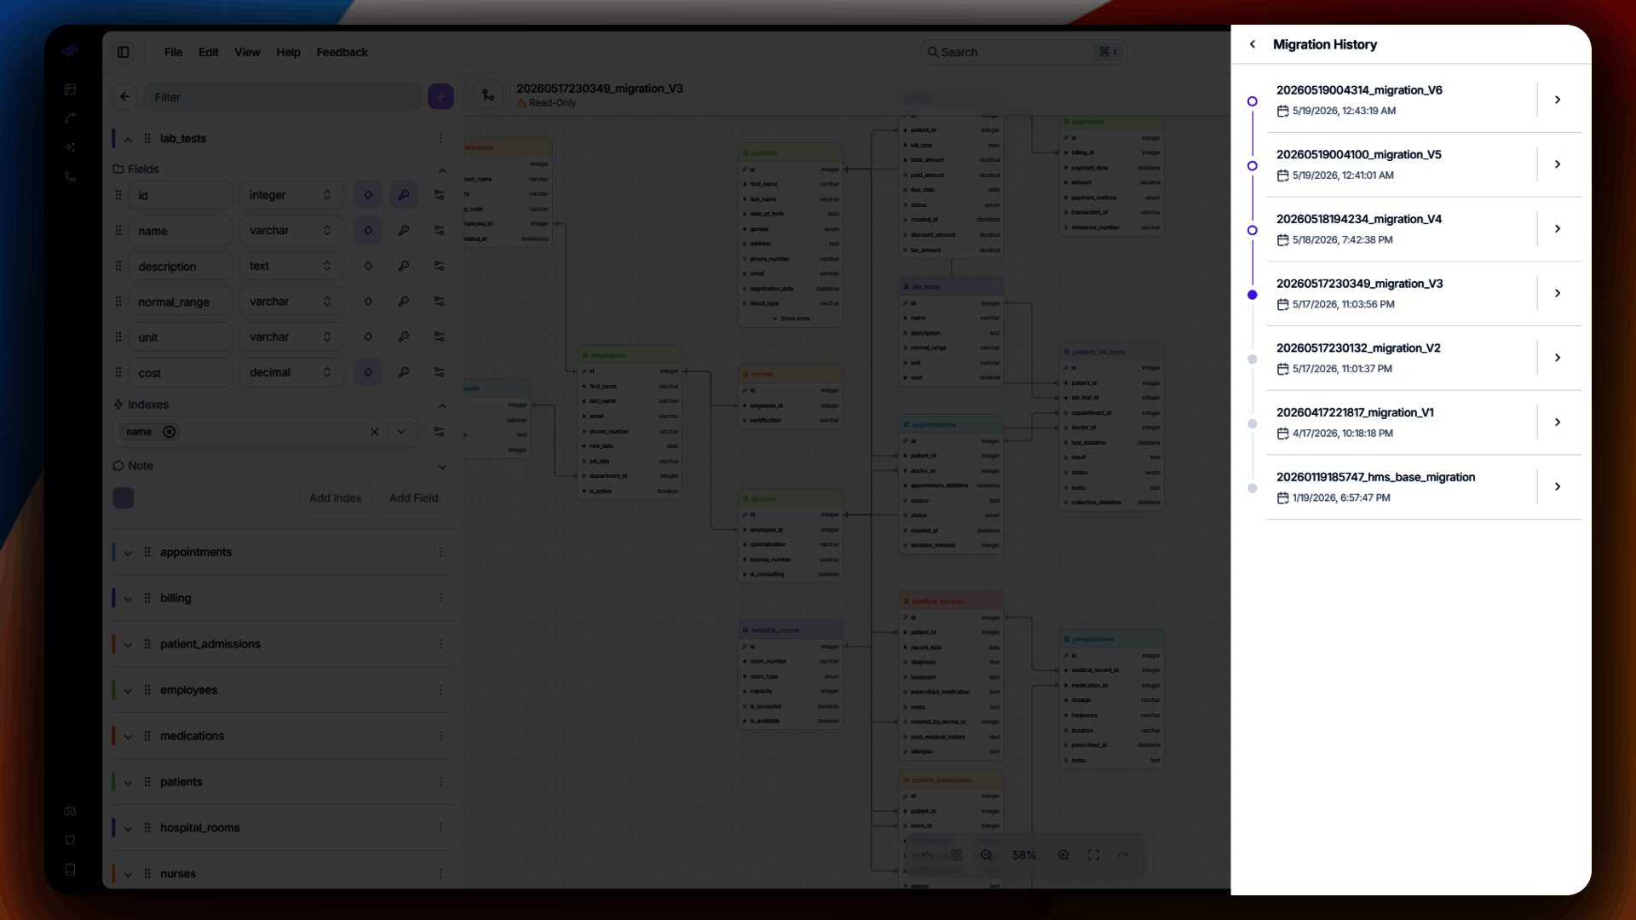Viewport: 1636px width, 920px height.
Task: Click the Filter input field
Action: coord(283,97)
